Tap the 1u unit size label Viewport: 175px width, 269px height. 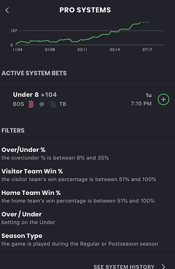(x=149, y=95)
